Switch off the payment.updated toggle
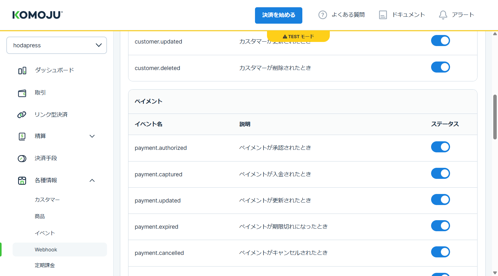This screenshot has height=276, width=498. point(441,200)
